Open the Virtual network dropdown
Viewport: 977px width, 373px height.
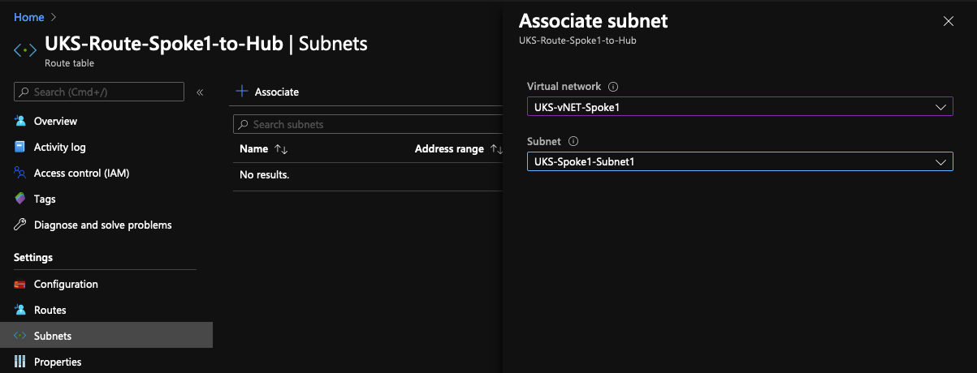click(x=740, y=106)
